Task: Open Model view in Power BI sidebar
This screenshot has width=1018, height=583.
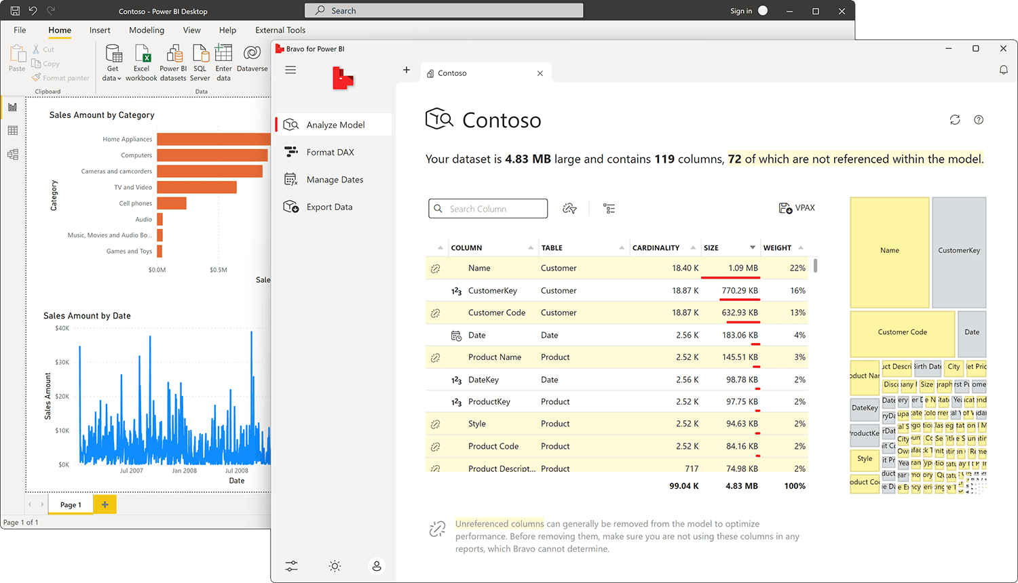Action: pos(12,155)
